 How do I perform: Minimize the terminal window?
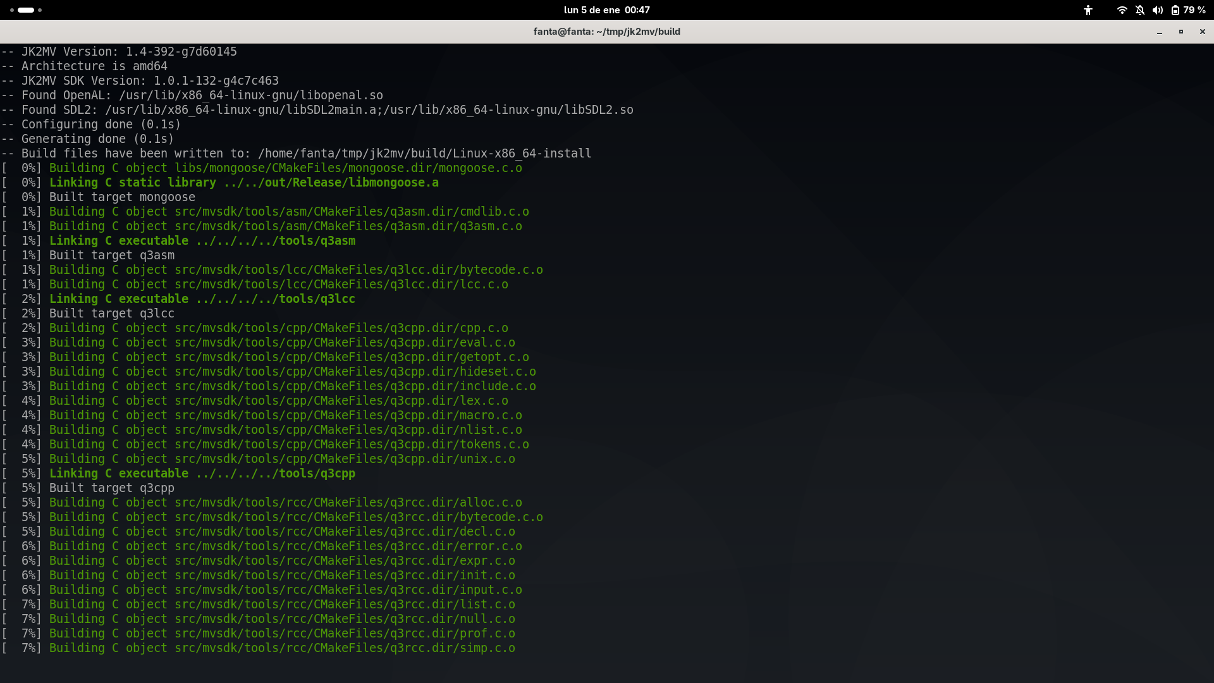click(1160, 32)
